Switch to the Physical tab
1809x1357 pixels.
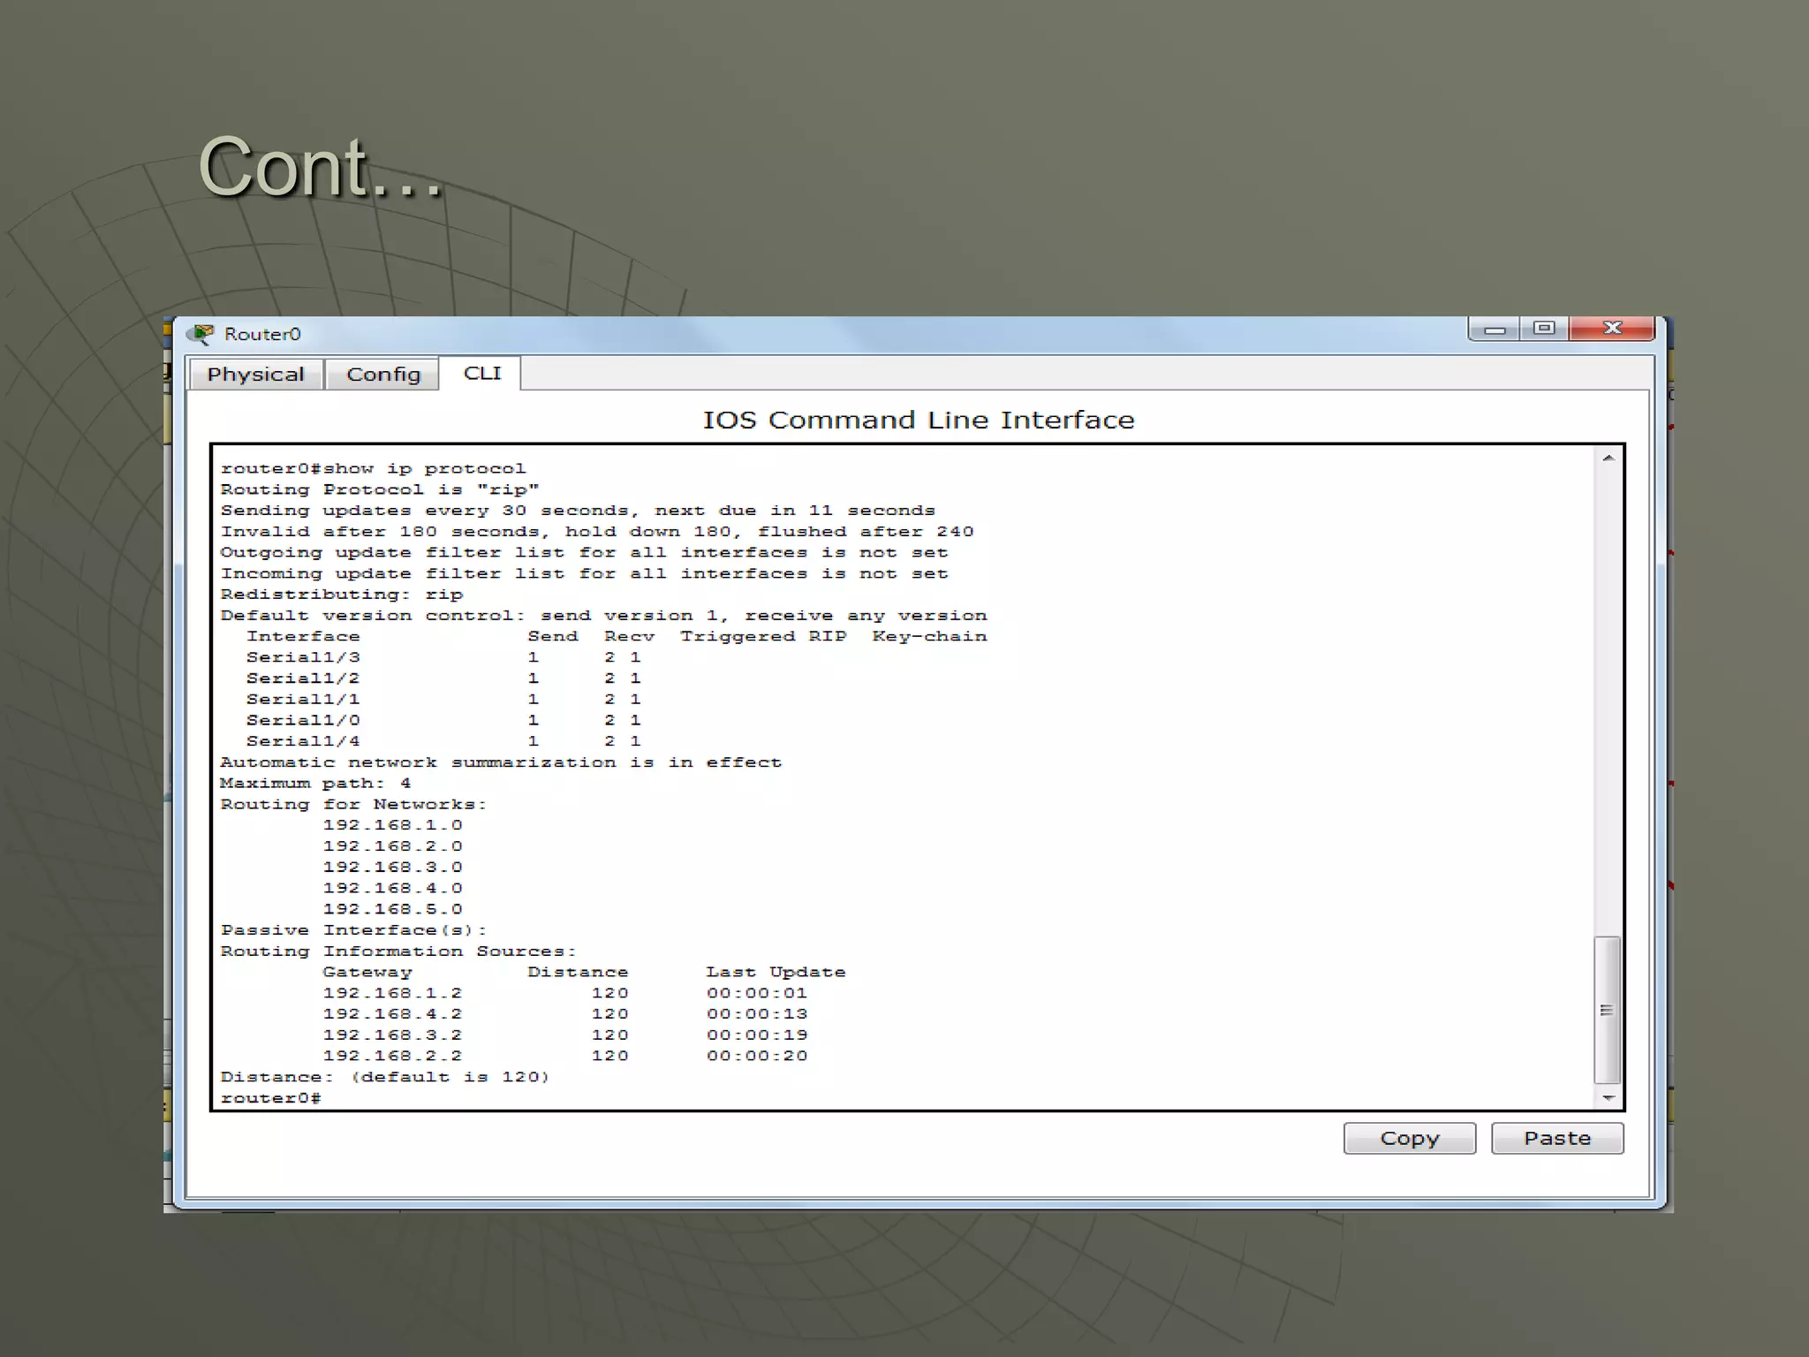[x=255, y=375]
